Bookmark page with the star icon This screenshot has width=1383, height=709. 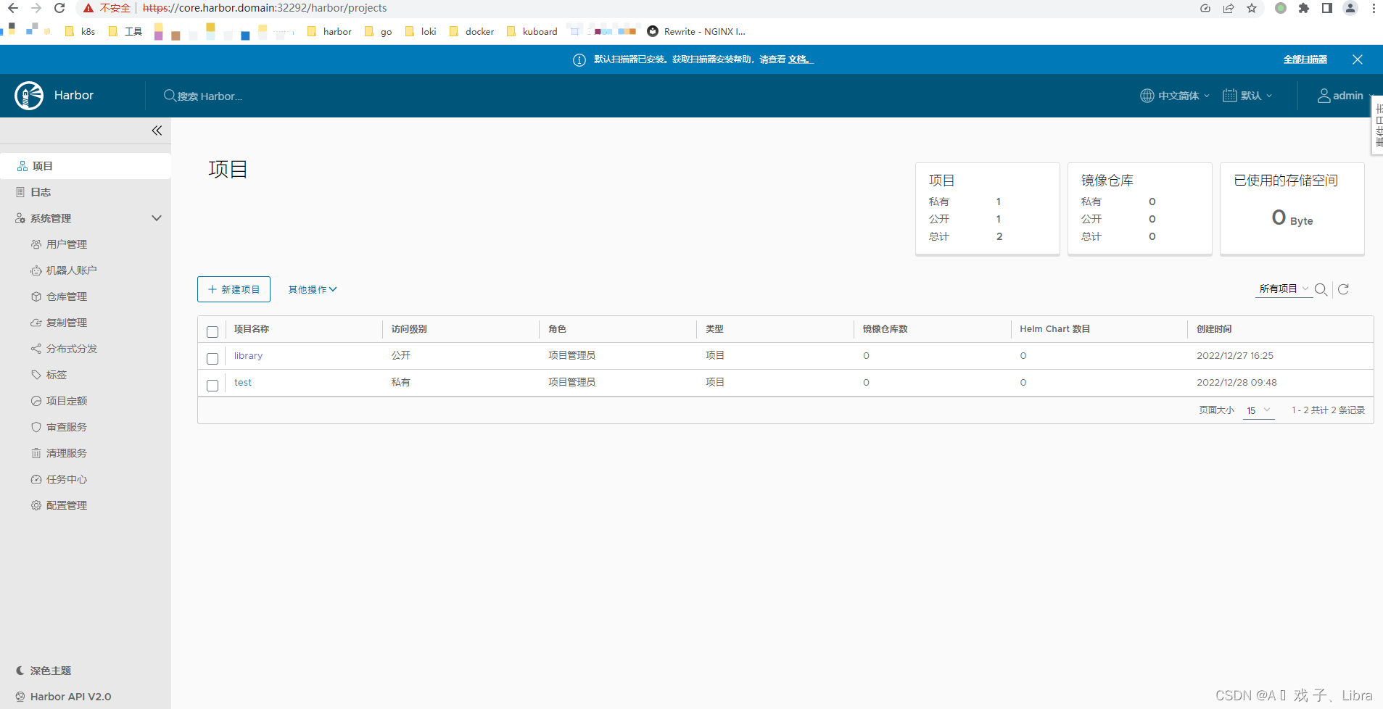point(1252,8)
